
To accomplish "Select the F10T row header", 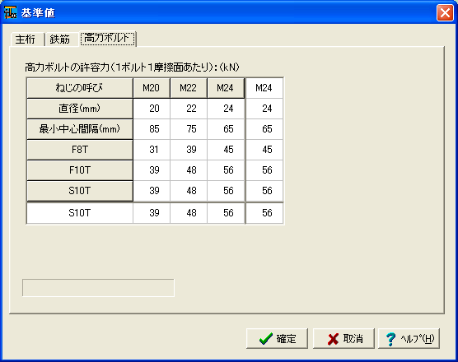I will pos(80,170).
